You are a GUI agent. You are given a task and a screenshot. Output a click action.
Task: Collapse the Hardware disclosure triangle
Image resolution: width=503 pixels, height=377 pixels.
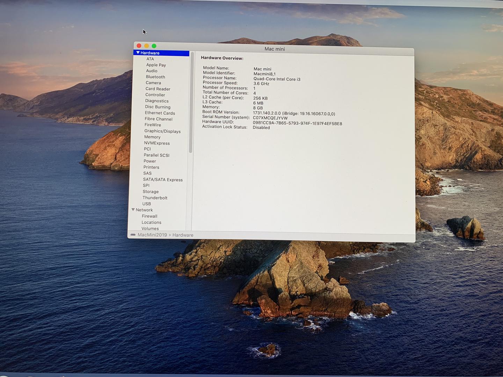click(x=138, y=53)
